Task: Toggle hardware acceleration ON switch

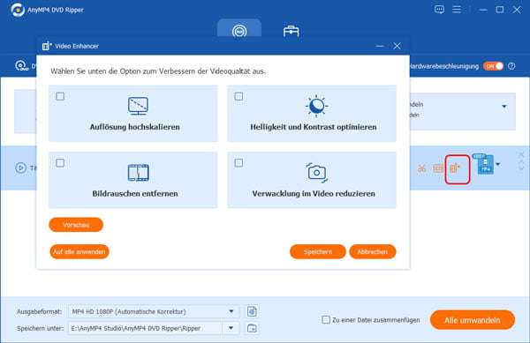Action: [493, 66]
